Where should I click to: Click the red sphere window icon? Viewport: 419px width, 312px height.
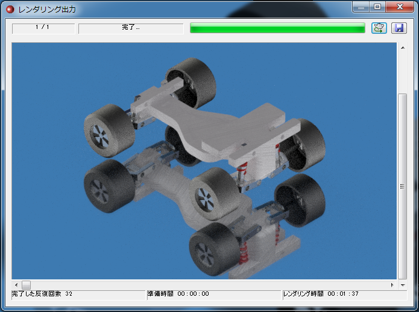point(10,10)
